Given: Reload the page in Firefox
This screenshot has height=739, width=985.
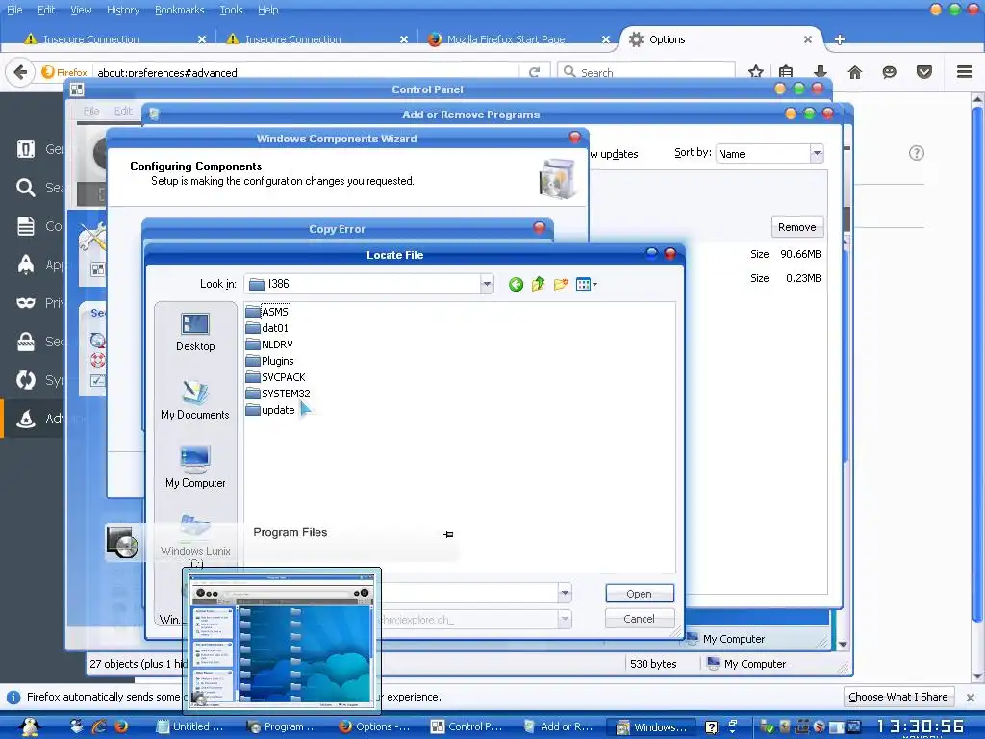Looking at the screenshot, I should 535,72.
